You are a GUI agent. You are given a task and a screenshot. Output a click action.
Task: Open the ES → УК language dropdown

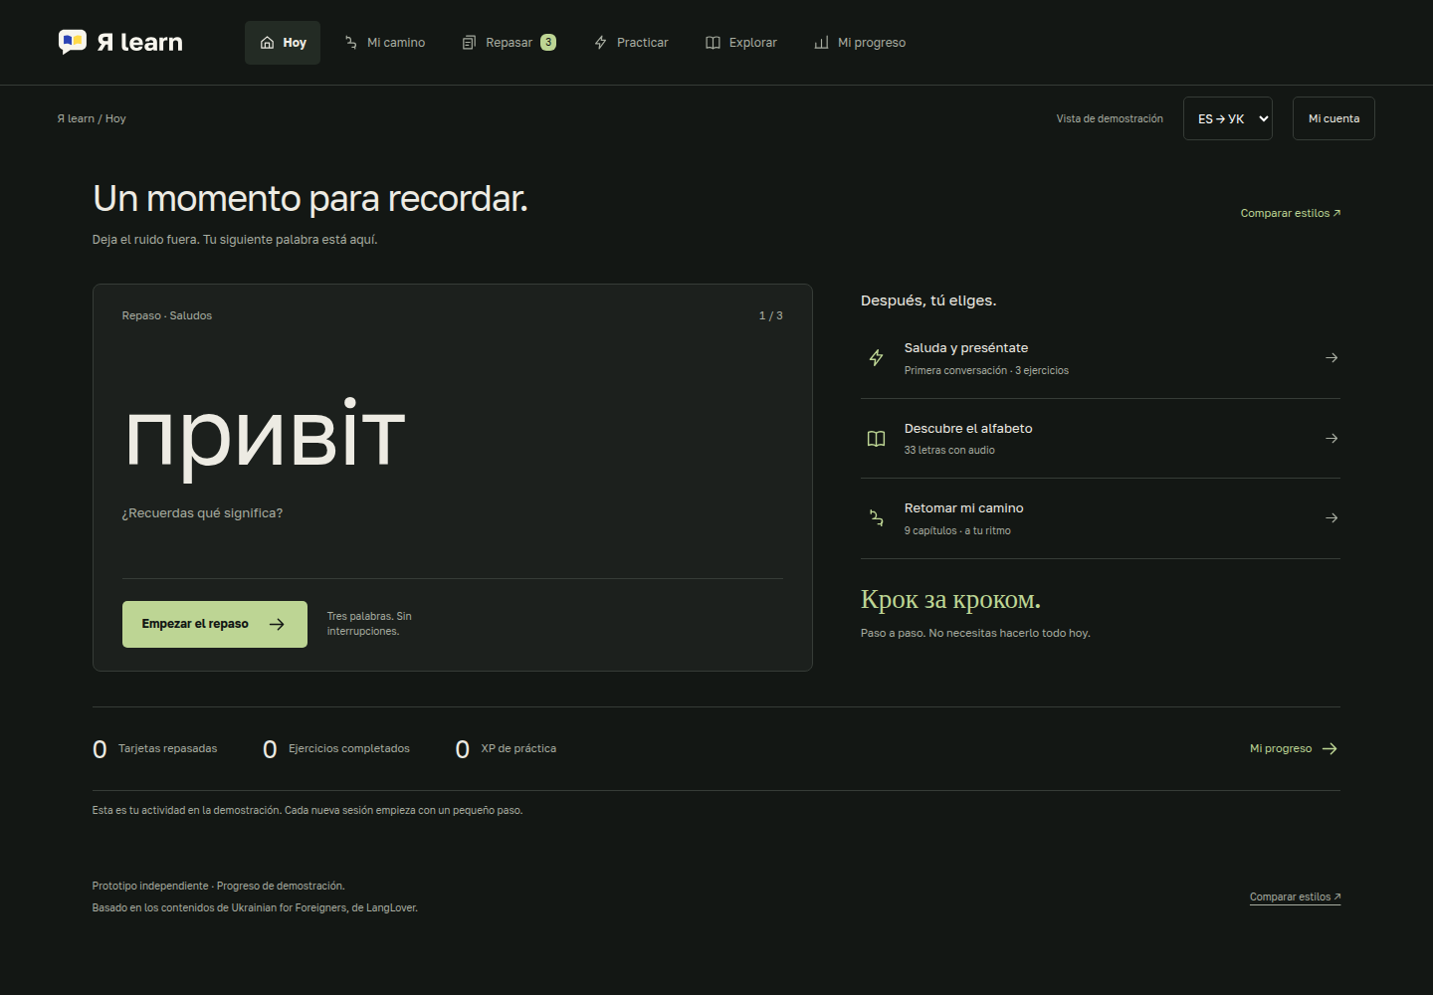point(1228,118)
